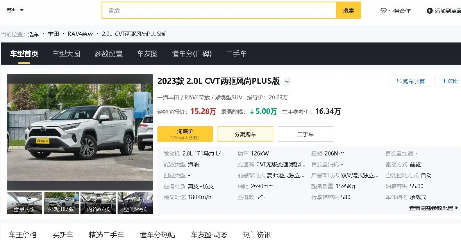
Task: Click the dealer price 15.28万
Action: (x=203, y=111)
